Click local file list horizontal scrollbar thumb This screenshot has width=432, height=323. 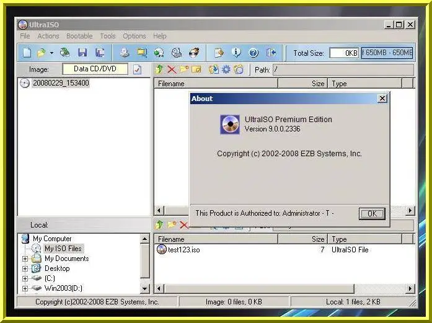[259, 289]
